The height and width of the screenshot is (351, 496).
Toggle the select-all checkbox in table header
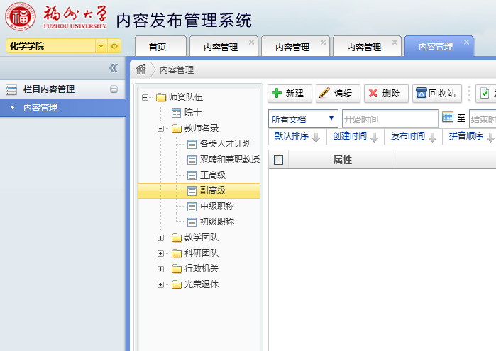(x=278, y=160)
